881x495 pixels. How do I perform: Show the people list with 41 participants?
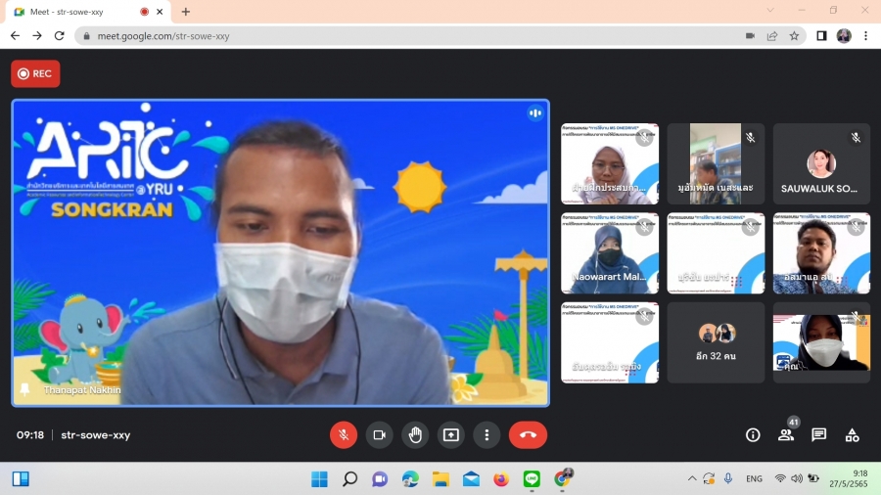point(785,435)
